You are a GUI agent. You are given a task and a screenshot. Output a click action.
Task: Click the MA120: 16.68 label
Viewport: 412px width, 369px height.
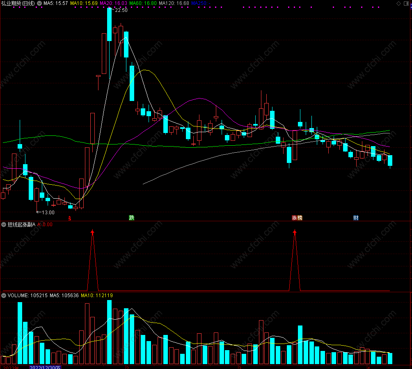tap(174, 3)
